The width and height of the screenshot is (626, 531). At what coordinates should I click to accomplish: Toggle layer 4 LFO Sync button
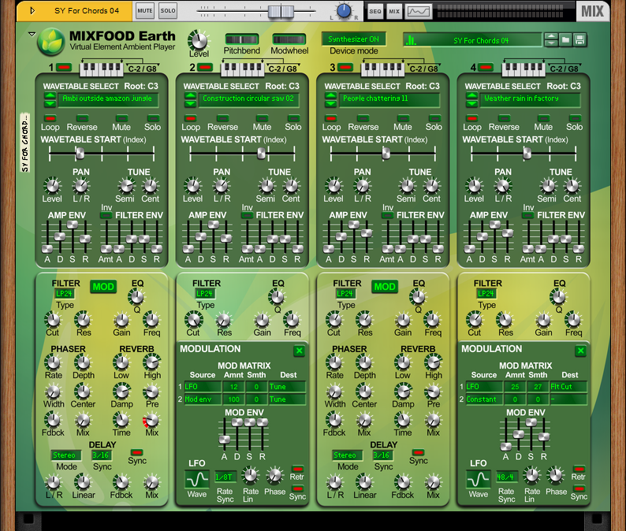[579, 488]
